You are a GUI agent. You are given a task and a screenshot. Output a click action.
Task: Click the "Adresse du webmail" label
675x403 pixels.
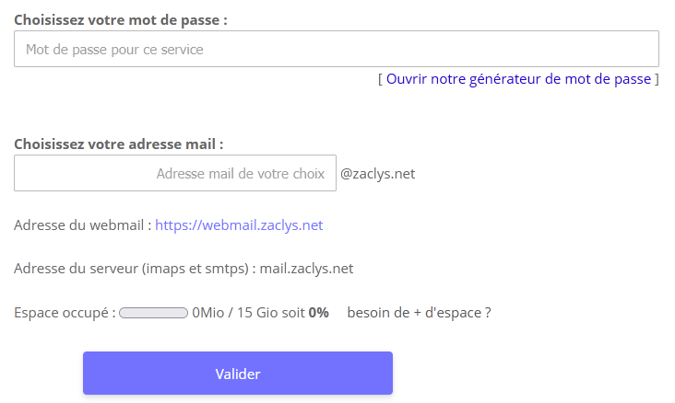pyautogui.click(x=82, y=225)
